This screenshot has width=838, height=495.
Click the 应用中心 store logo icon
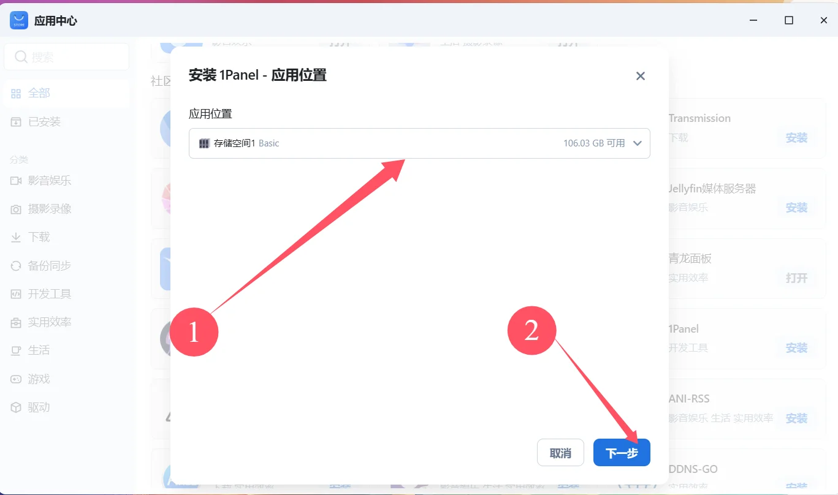click(19, 20)
